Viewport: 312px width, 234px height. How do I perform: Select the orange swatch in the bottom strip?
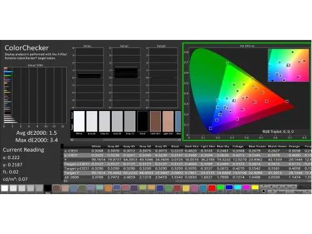pyautogui.click(x=109, y=188)
